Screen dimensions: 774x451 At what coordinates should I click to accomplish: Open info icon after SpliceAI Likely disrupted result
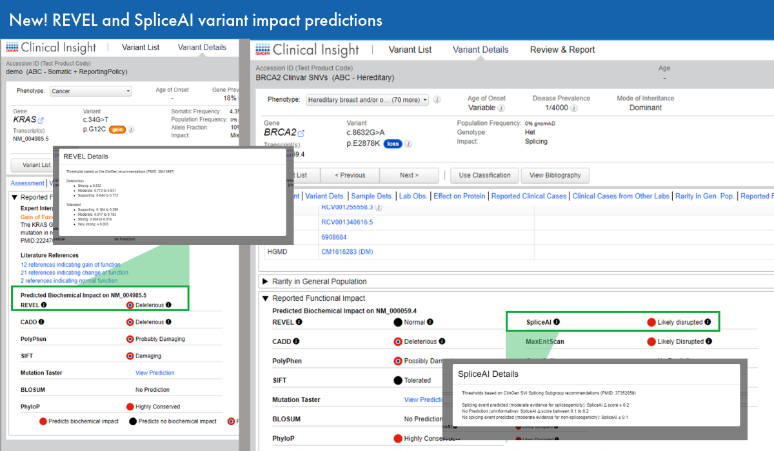point(708,322)
